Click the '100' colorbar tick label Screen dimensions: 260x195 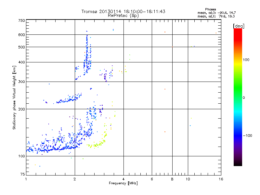[246, 60]
